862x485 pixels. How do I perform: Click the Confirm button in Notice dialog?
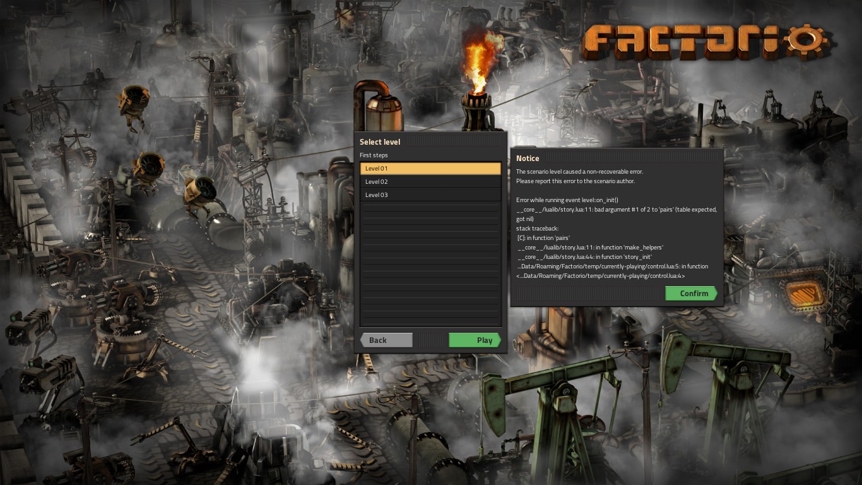coord(692,294)
